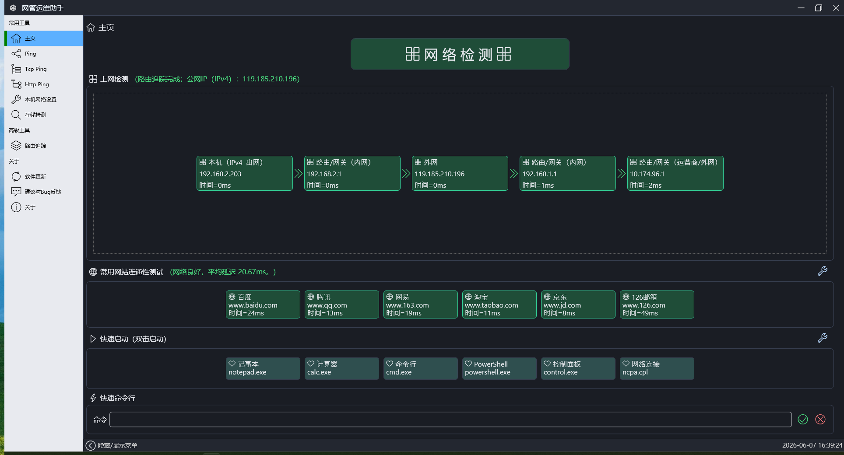Click the 隐藏/显示菜单 arrow icon
The width and height of the screenshot is (844, 455).
pos(91,445)
